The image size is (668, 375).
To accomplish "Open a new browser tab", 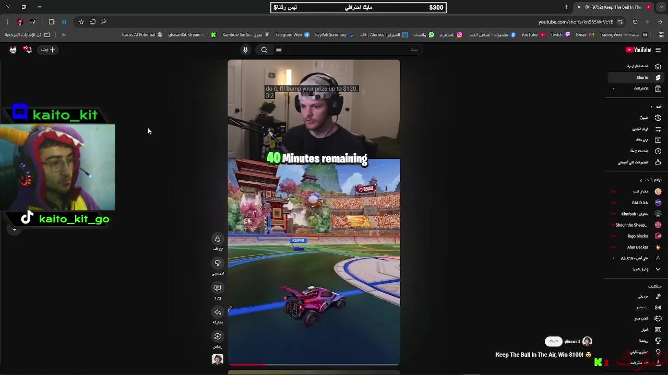I will (x=566, y=7).
